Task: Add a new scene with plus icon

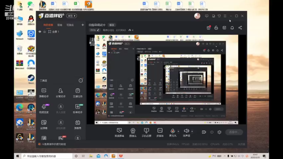Action: [83, 25]
